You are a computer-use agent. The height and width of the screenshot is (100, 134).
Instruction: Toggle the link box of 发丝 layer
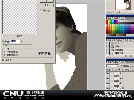111,73
